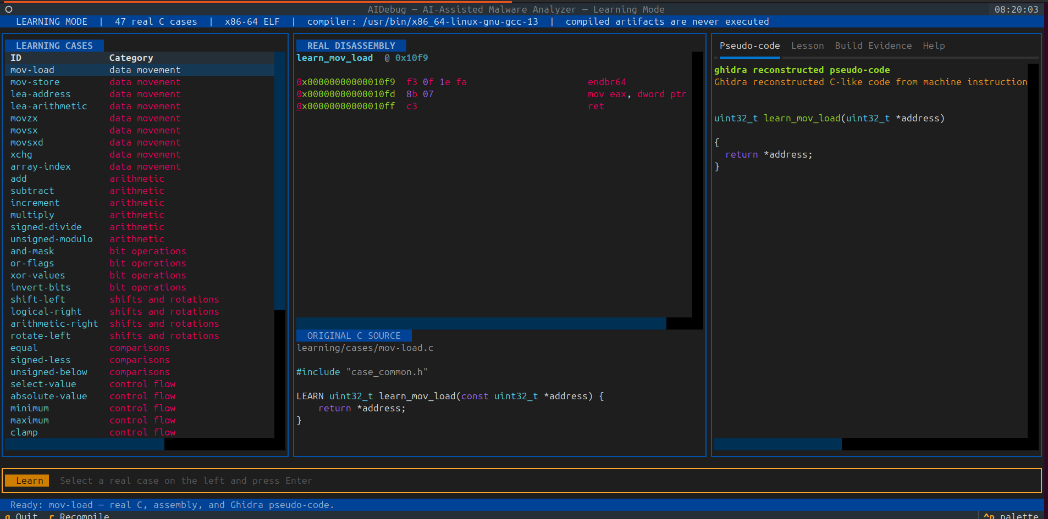1048x519 pixels.
Task: Select the logical-right case
Action: 140,311
